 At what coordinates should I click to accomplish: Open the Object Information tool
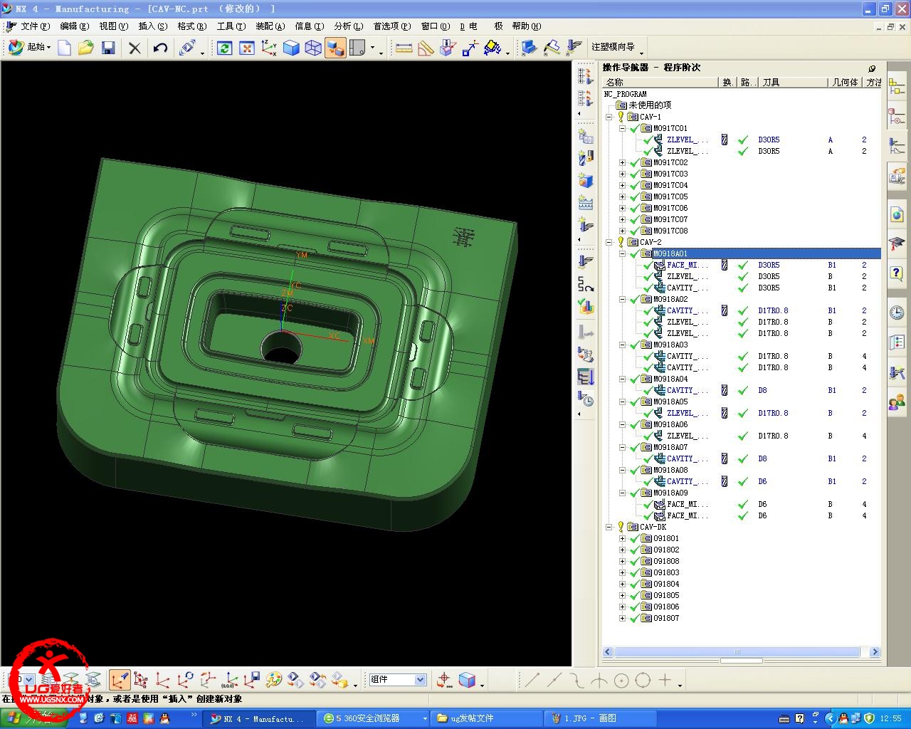(448, 48)
